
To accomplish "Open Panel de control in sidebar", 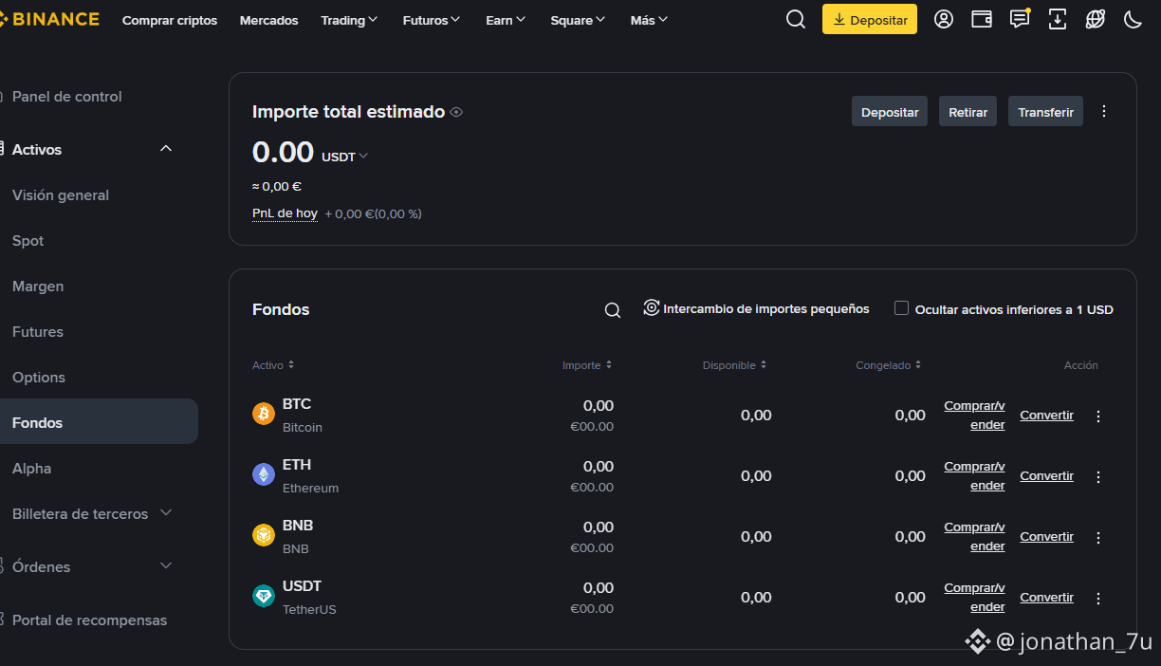I will click(67, 97).
